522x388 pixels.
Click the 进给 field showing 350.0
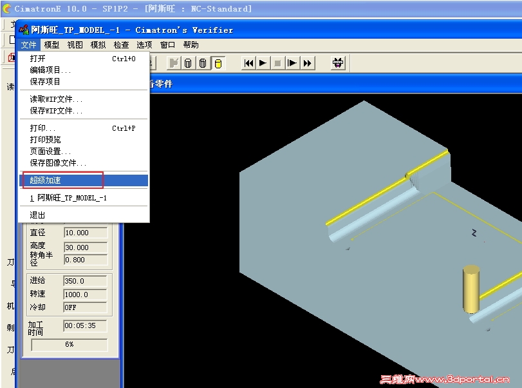tap(85, 281)
